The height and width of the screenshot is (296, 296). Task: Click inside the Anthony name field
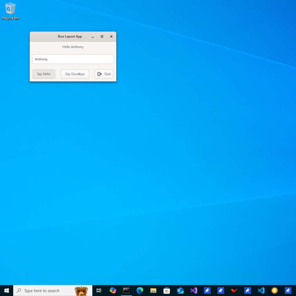click(x=73, y=59)
